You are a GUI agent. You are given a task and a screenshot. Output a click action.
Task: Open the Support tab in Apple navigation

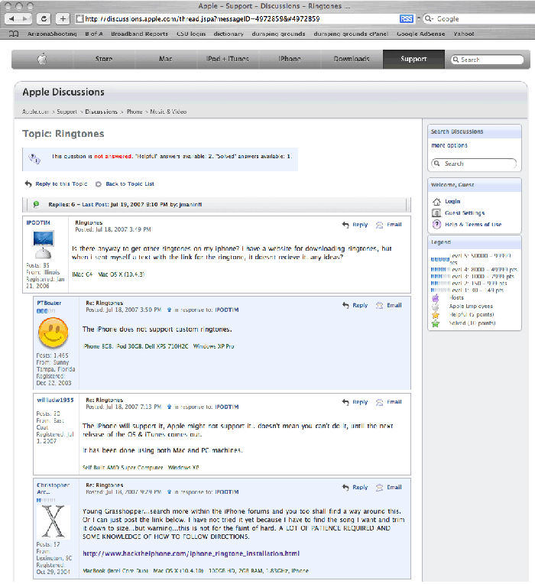[x=413, y=59]
